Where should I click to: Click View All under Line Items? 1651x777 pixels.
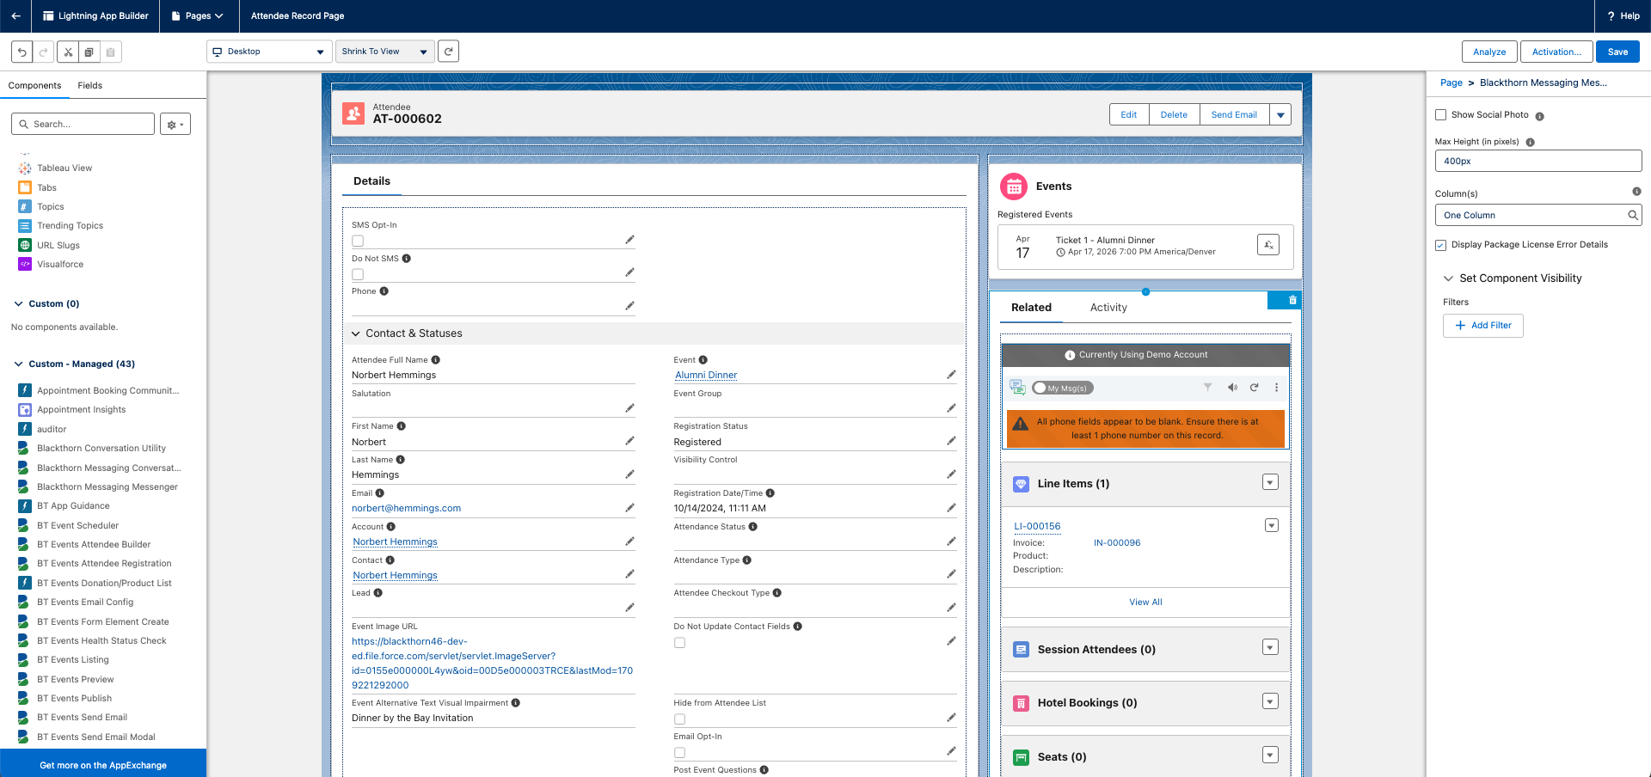tap(1145, 602)
